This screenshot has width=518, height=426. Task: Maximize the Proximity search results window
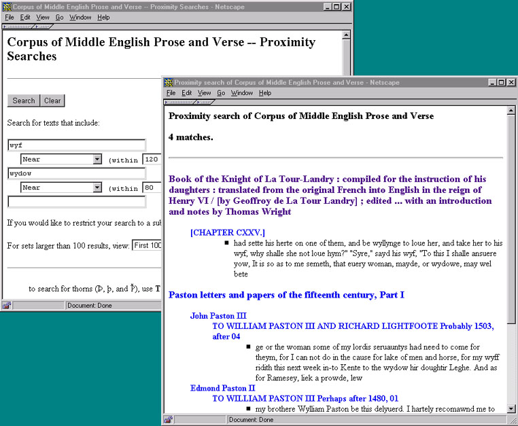tap(501, 83)
